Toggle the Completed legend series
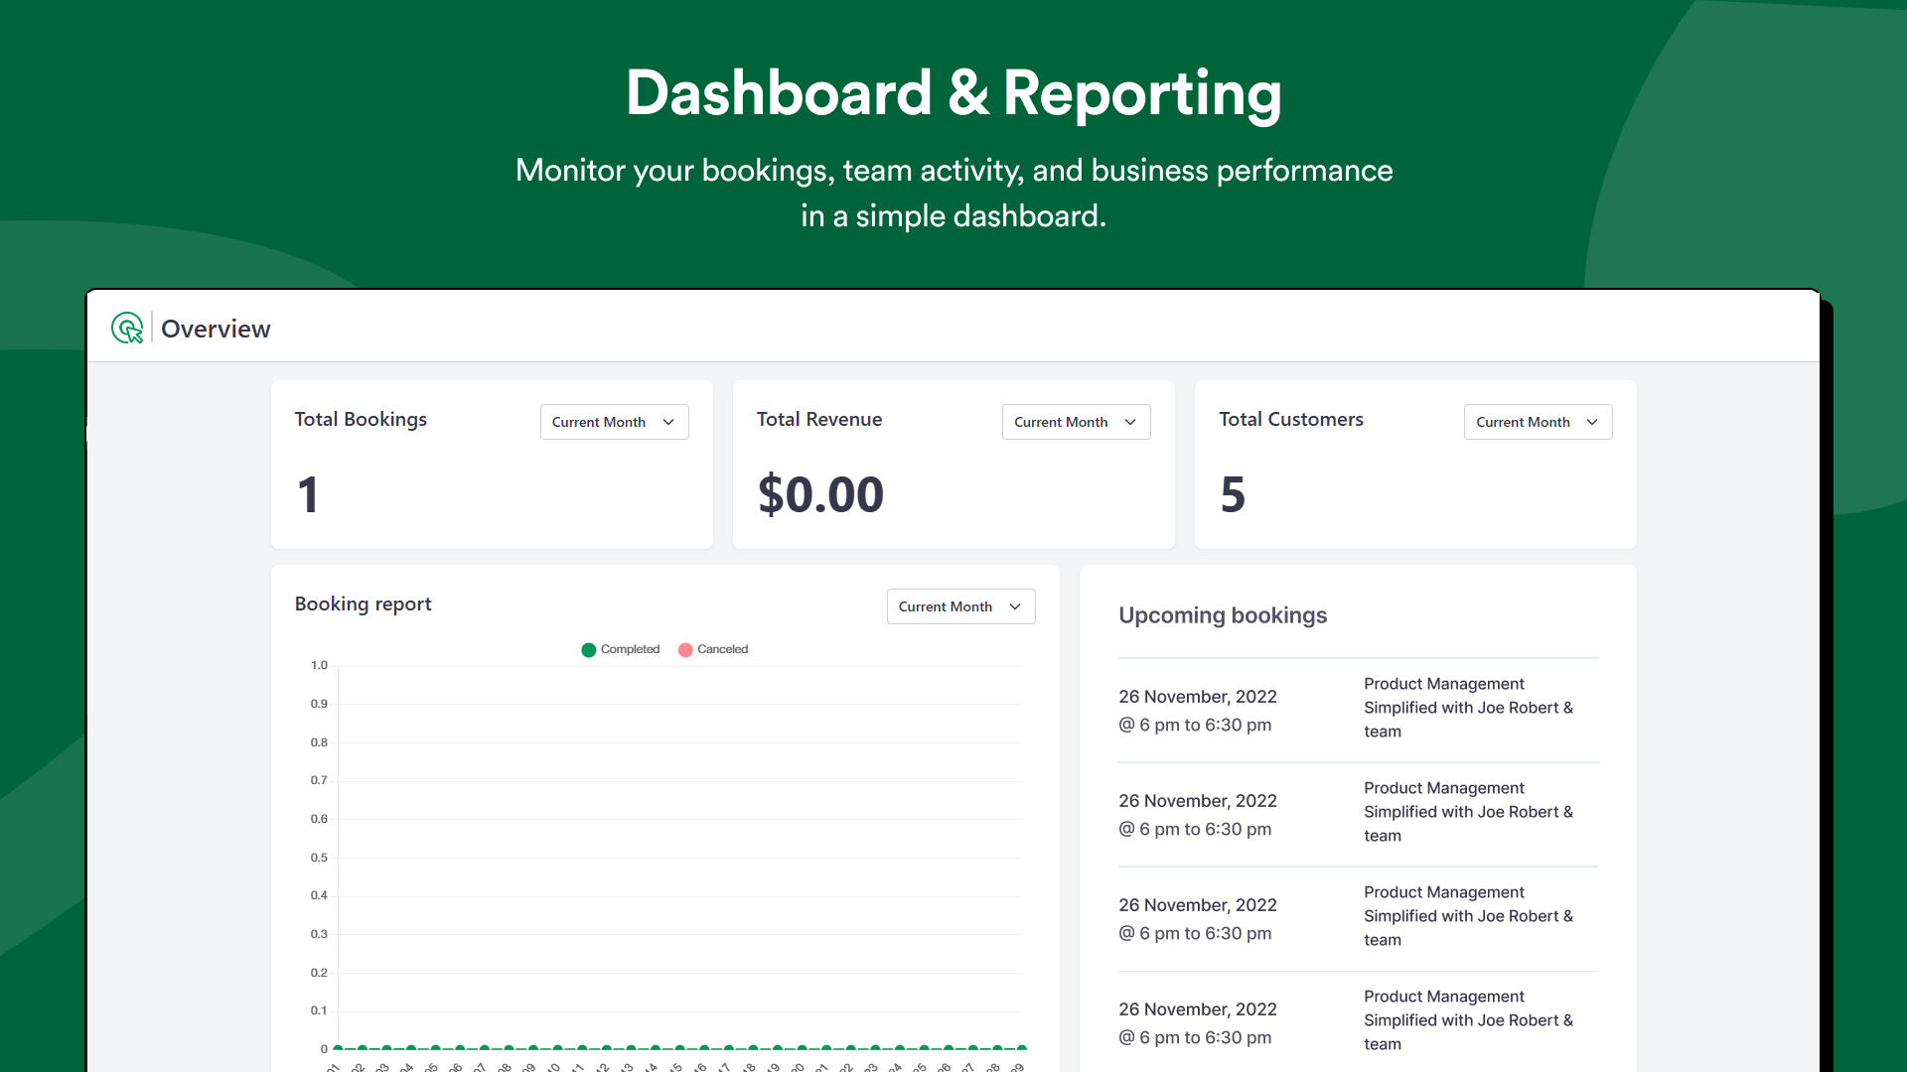Screen dimensions: 1907x1072 (620, 649)
